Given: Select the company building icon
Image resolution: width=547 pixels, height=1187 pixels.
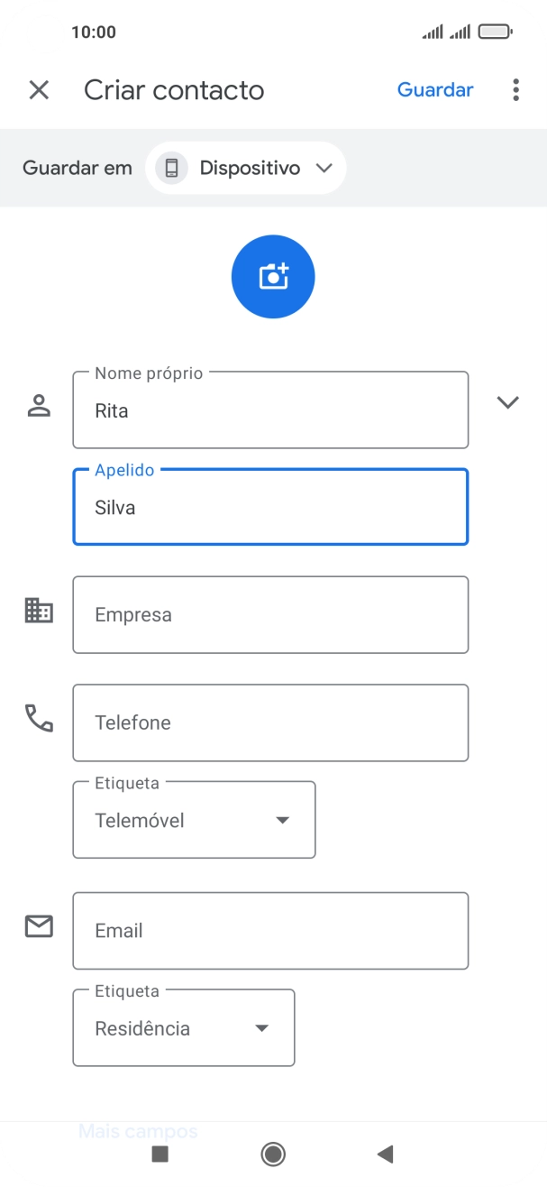Looking at the screenshot, I should (x=39, y=612).
